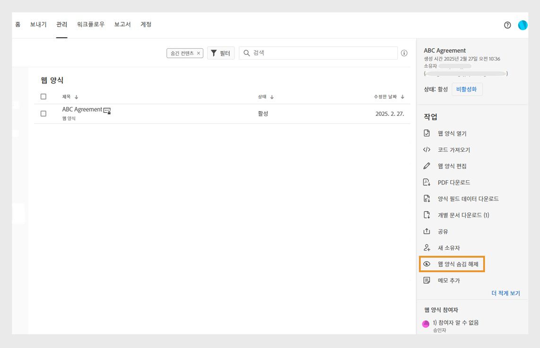
Task: Remove the 숨긴 컨텐츠 filter chip
Action: [199, 53]
